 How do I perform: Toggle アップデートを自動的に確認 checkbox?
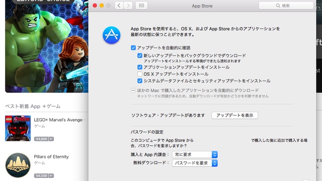(133, 48)
